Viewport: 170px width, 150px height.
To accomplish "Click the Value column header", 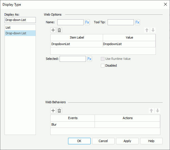I will pyautogui.click(x=129, y=37).
